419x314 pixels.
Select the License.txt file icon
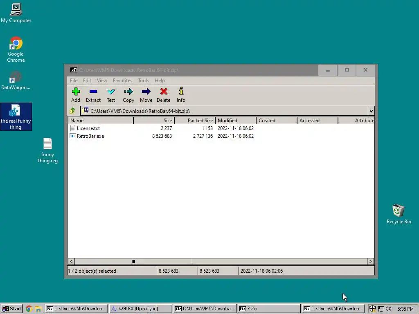73,128
